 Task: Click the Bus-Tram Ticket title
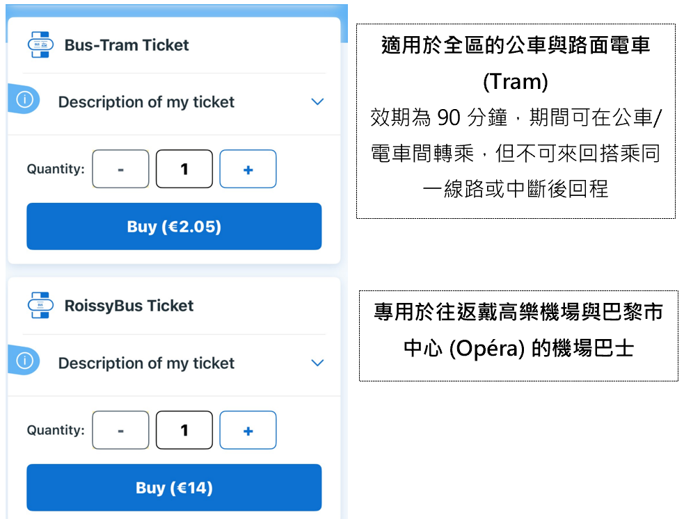127,45
